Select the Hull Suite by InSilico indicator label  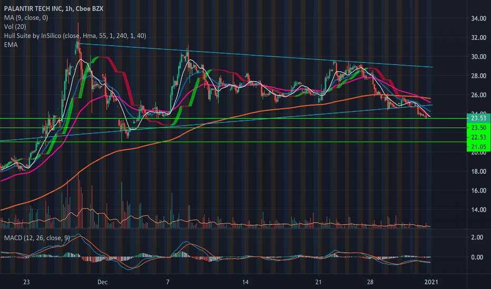[75, 36]
